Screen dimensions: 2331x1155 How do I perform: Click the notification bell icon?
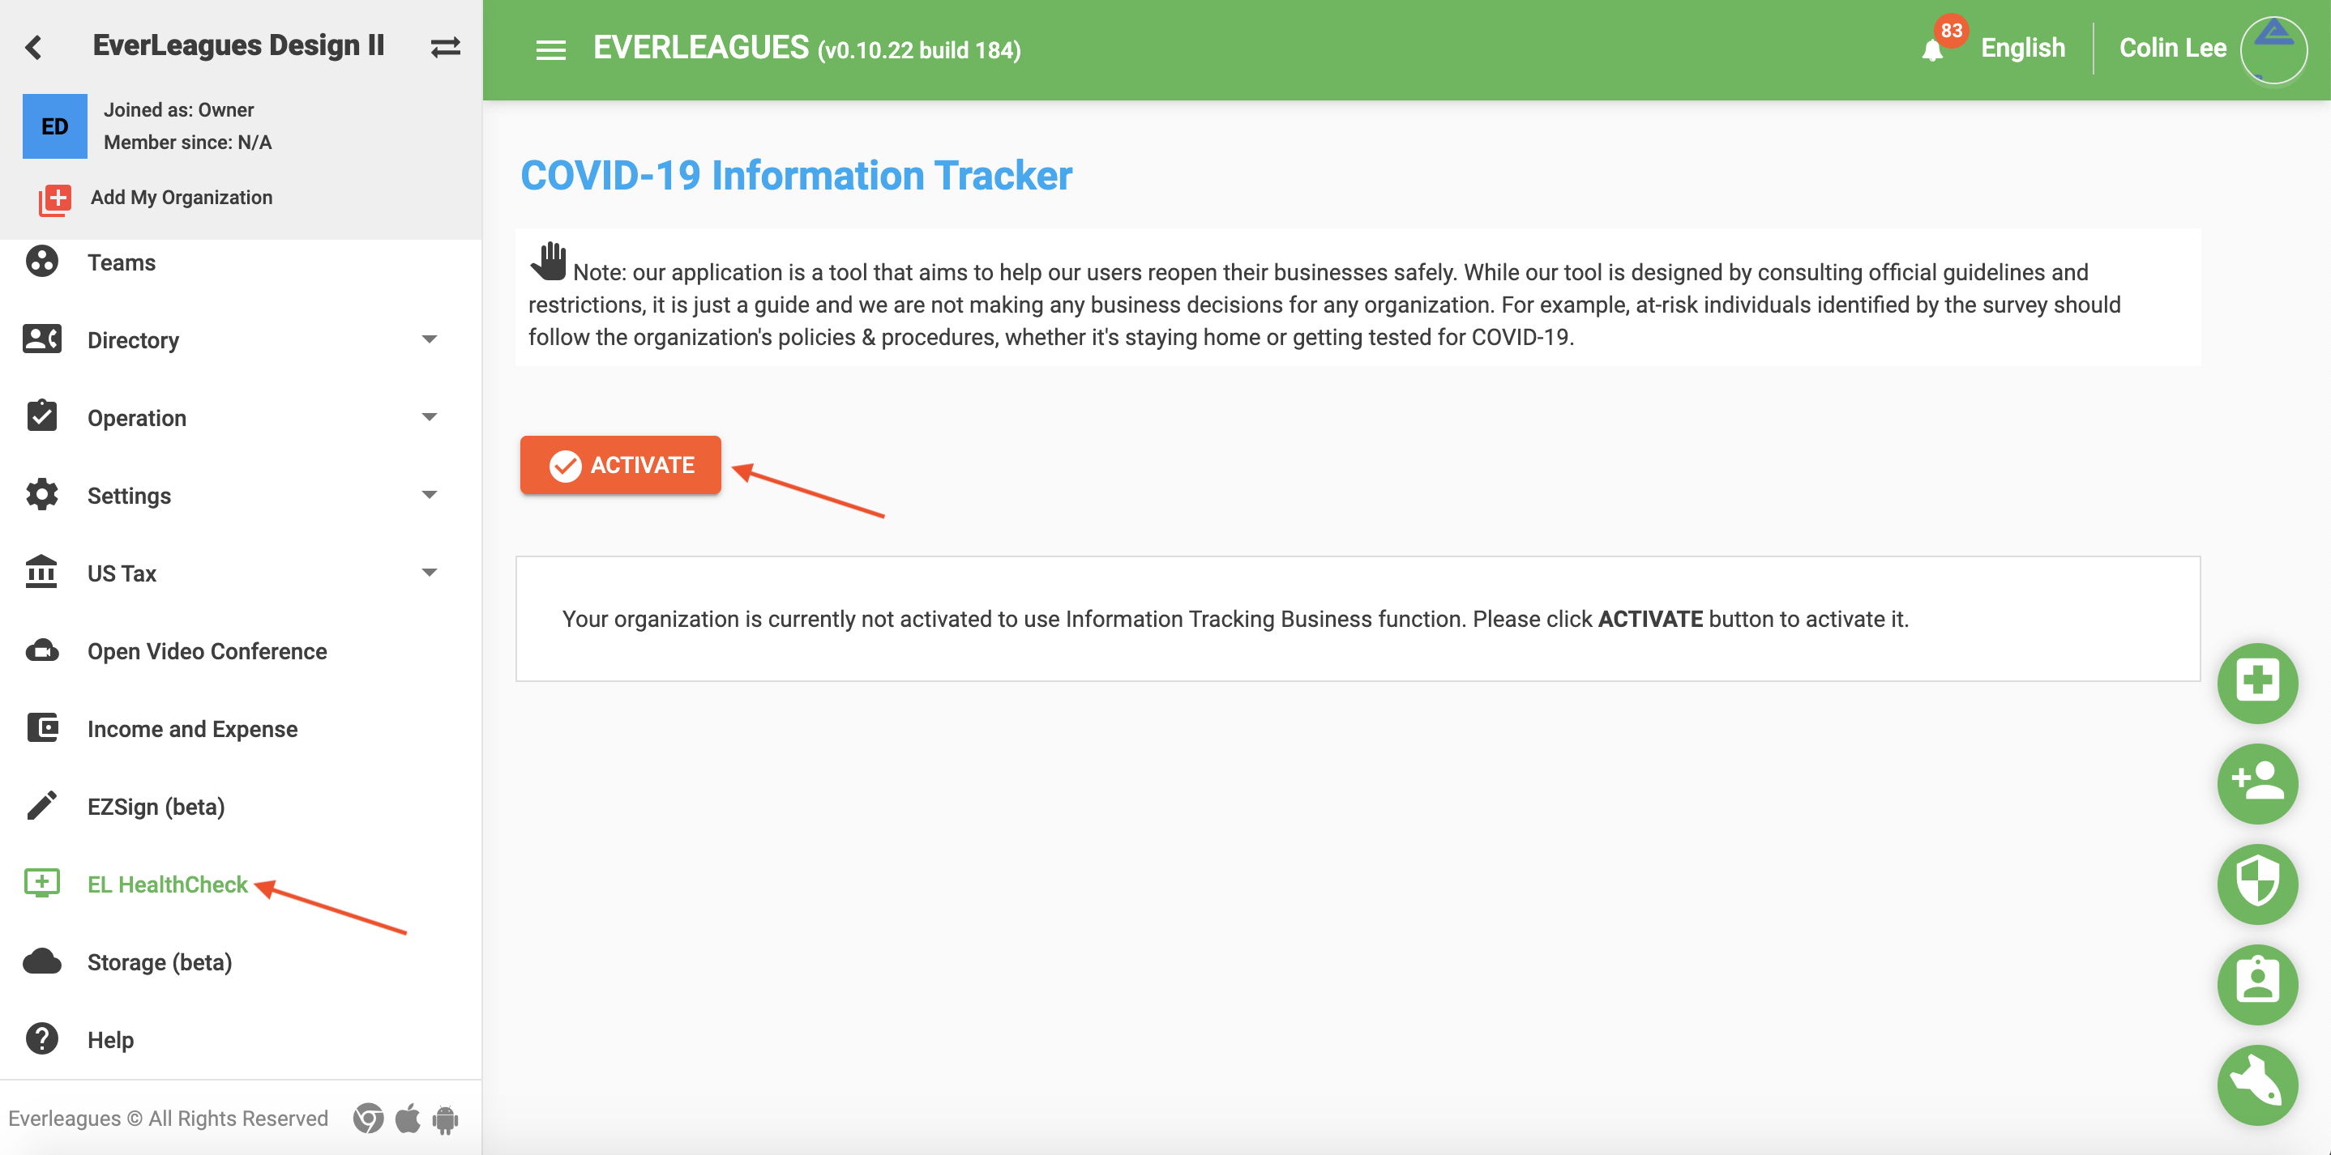tap(1931, 49)
